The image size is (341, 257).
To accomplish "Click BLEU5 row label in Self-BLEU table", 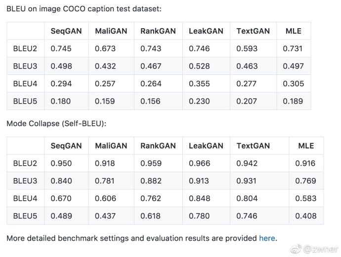I will (25, 216).
